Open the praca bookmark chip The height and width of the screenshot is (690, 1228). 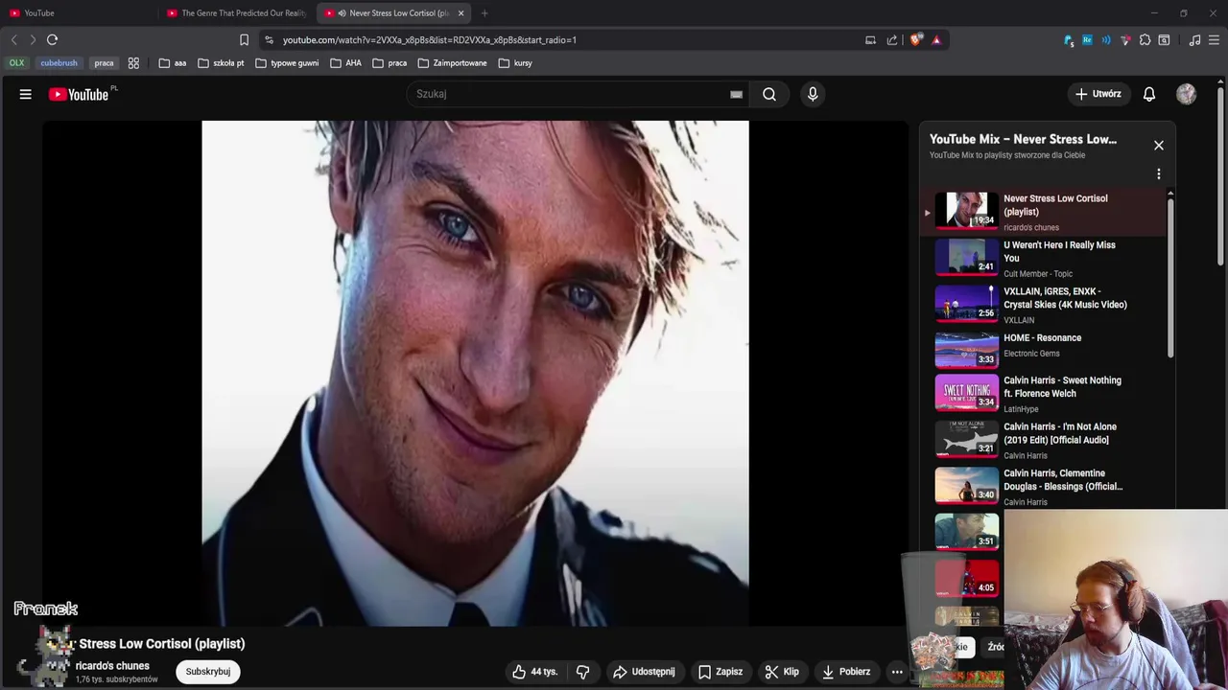104,63
